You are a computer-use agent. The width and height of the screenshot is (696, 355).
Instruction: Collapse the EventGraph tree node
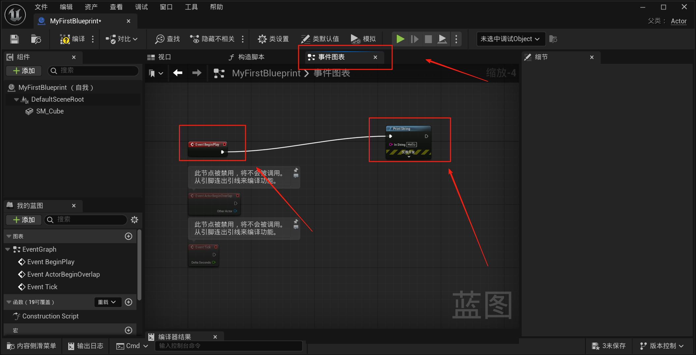tap(8, 249)
